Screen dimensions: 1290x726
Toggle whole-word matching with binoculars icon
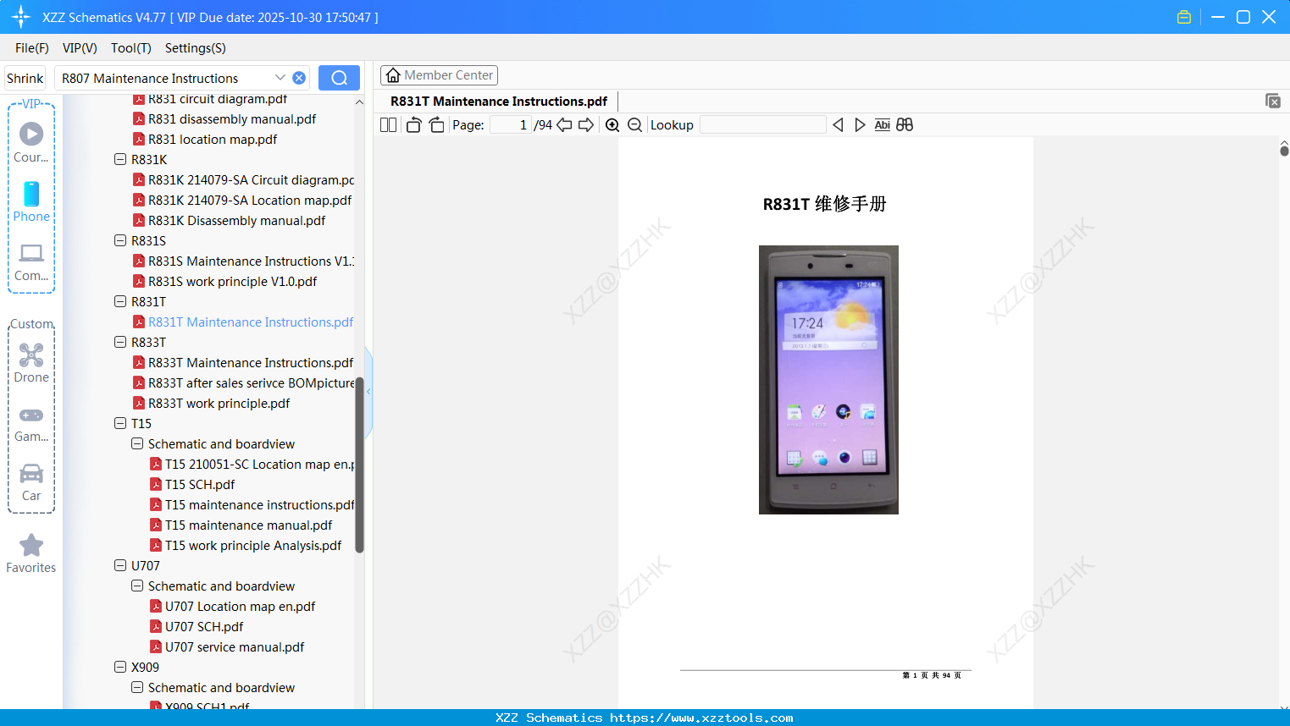click(x=904, y=124)
